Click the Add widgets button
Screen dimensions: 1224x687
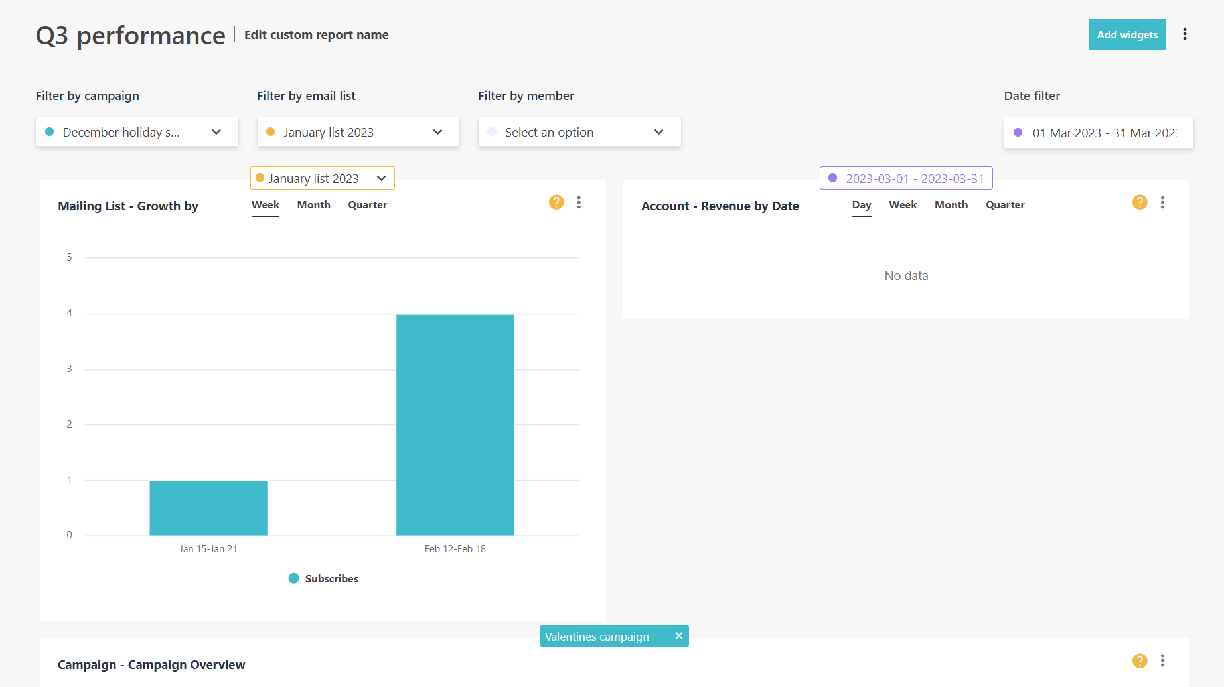coord(1126,34)
